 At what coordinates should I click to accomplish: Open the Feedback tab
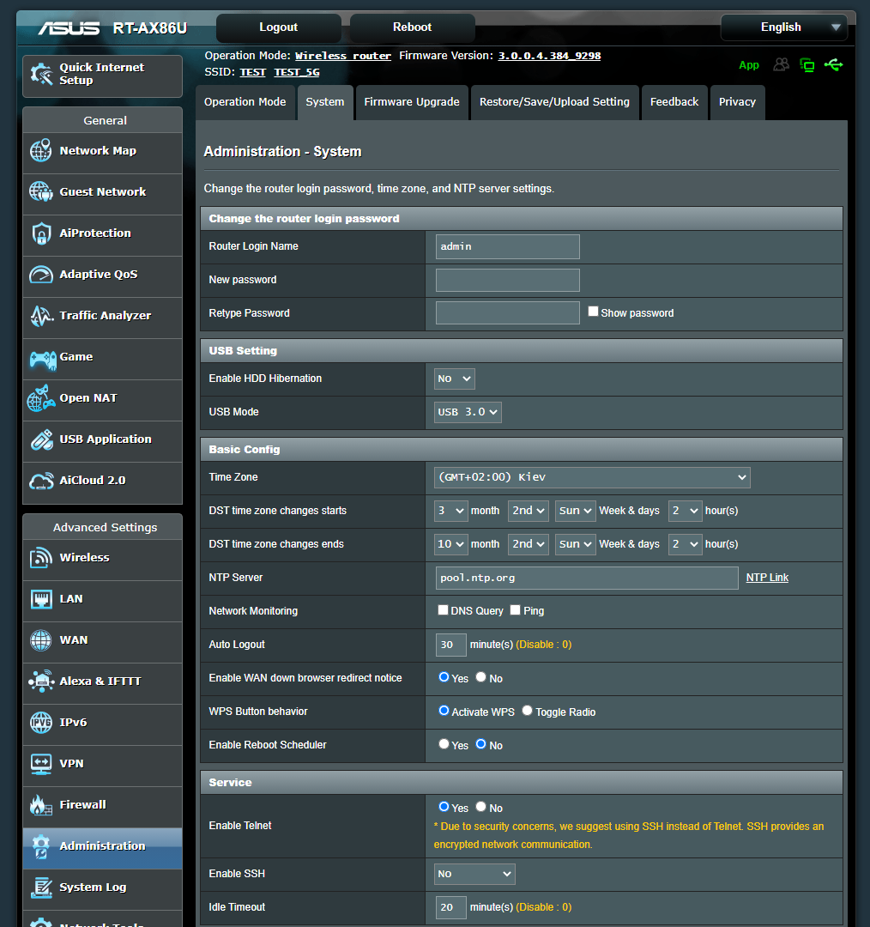click(674, 102)
